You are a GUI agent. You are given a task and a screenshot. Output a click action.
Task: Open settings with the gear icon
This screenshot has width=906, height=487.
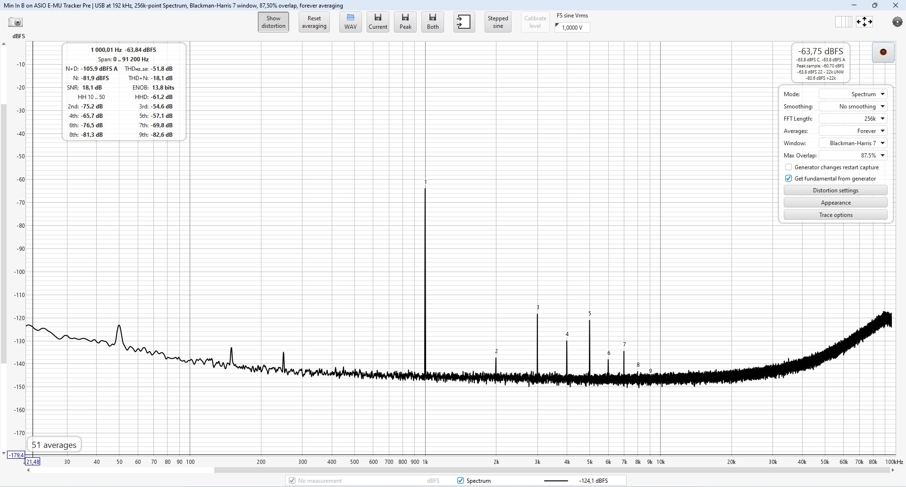897,22
